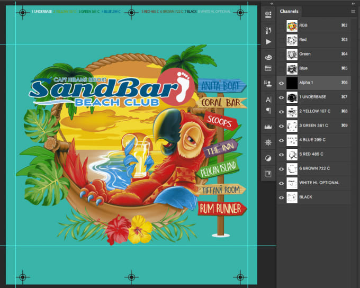Open the Histogram panel icon
The width and height of the screenshot is (360, 288).
(268, 127)
